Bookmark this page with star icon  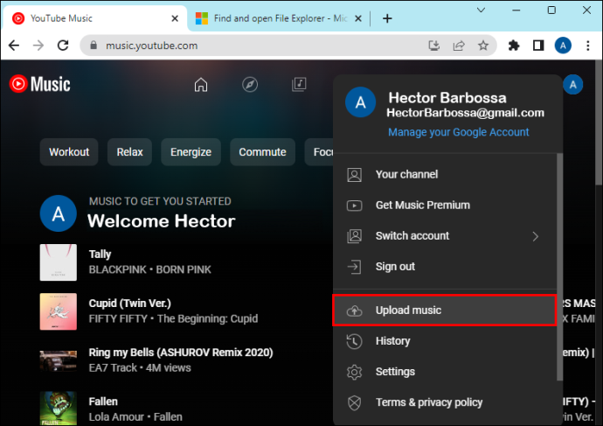click(483, 45)
